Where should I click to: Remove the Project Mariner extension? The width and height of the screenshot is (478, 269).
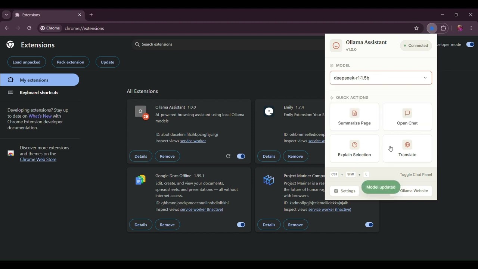coord(295,225)
